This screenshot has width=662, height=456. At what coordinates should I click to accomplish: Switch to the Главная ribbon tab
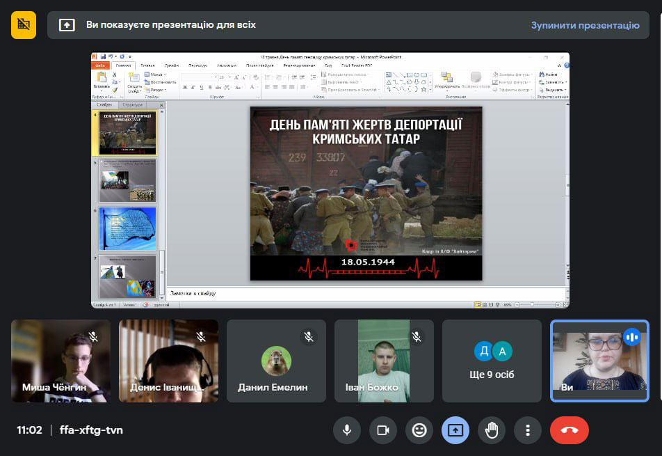pyautogui.click(x=123, y=65)
